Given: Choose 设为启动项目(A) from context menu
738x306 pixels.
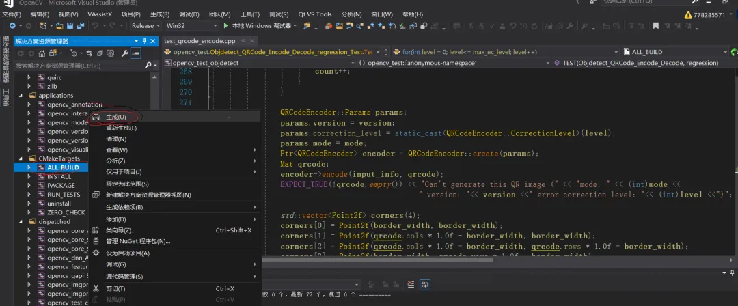Looking at the screenshot, I should pyautogui.click(x=127, y=253).
